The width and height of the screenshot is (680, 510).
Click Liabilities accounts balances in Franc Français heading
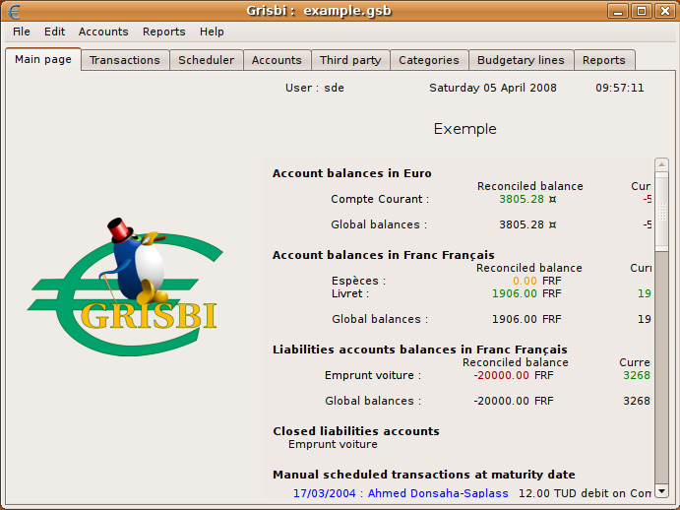click(420, 350)
